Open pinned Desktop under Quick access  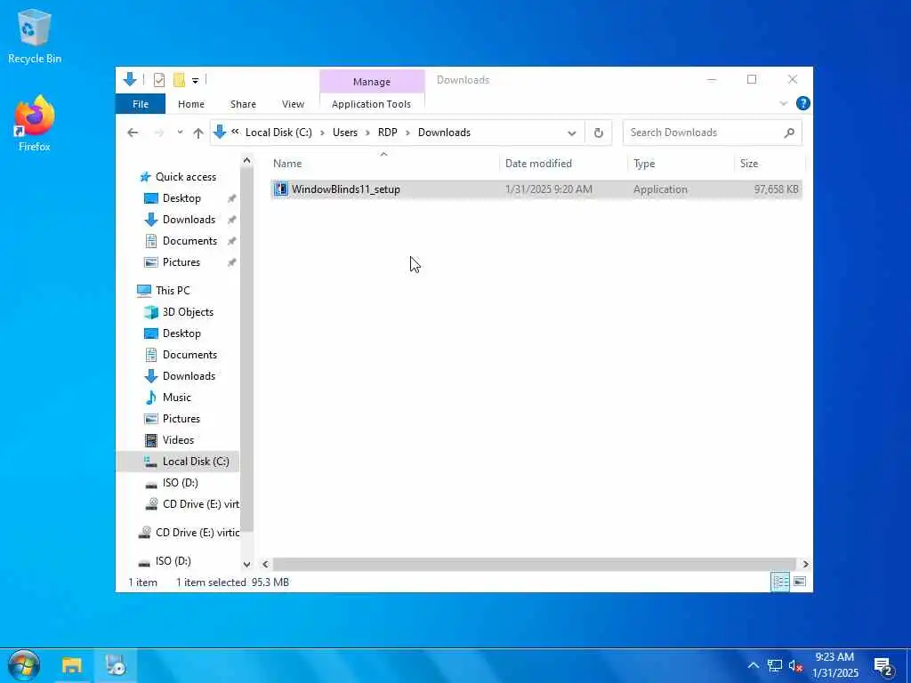[181, 198]
